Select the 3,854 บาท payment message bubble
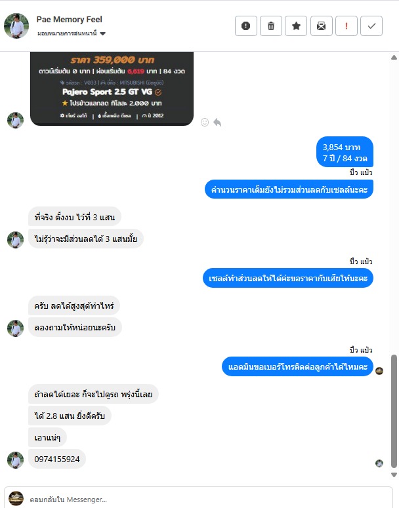The image size is (399, 508). click(345, 152)
